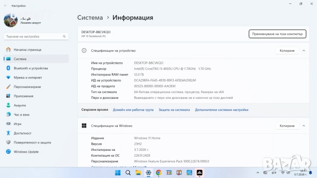Viewport: 317px width, 178px height.
Task: Click the Достъпност accessibility icon
Action: (8, 133)
